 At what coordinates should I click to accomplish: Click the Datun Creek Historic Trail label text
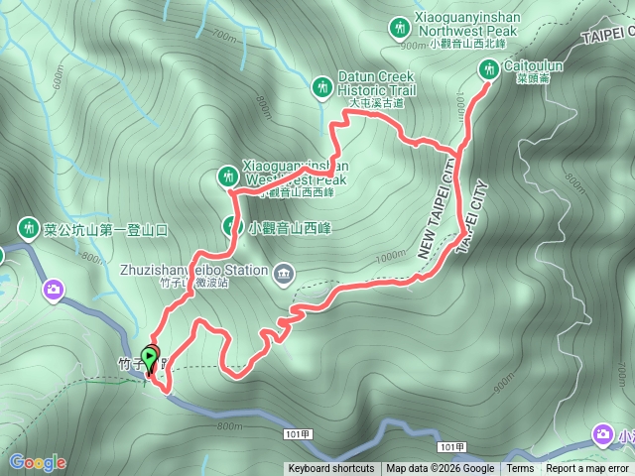tap(377, 83)
